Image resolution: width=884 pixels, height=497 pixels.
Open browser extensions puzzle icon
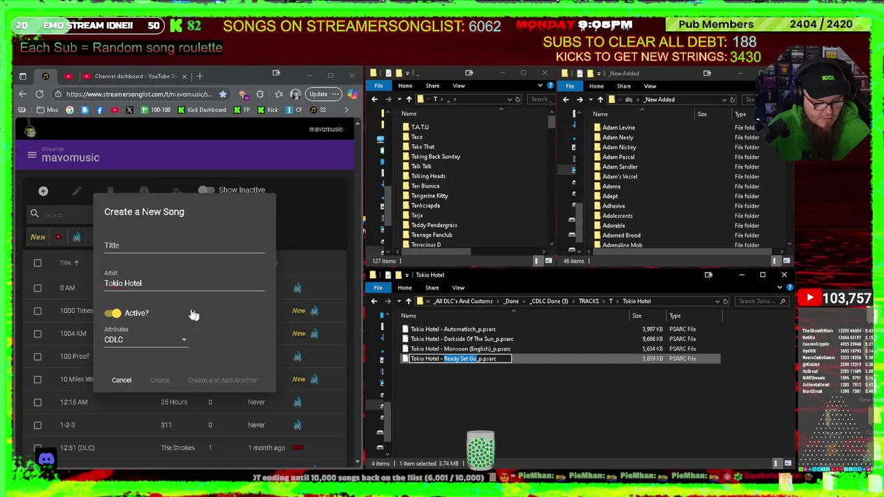pyautogui.click(x=260, y=94)
